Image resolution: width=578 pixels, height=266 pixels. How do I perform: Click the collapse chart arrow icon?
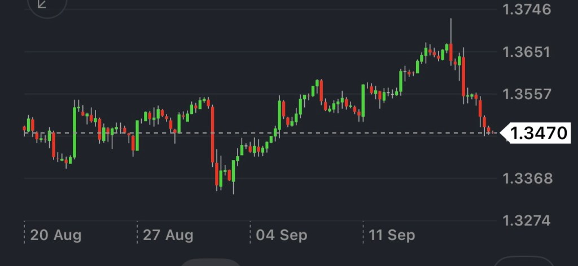click(42, 4)
